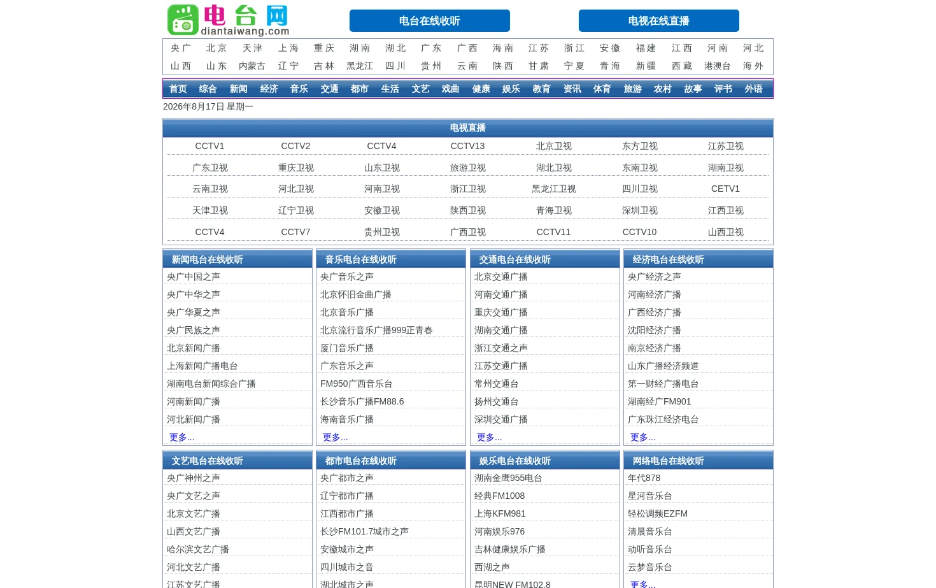Open the 戏曲 navigation item
Viewport: 936px width, 588px height.
pyautogui.click(x=451, y=89)
